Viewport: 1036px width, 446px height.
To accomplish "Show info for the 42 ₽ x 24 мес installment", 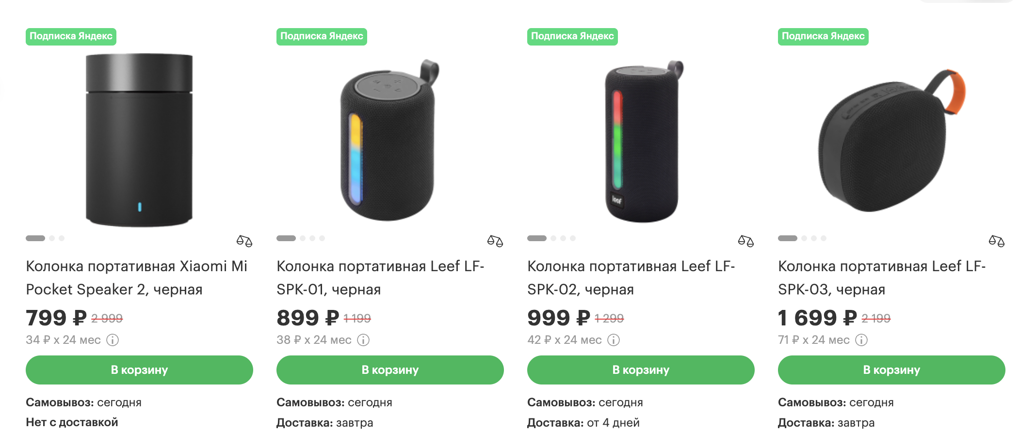I will point(614,340).
